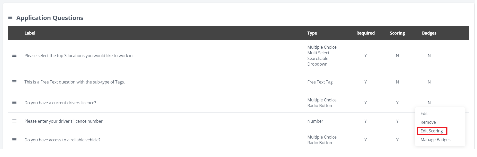This screenshot has width=477, height=157.
Task: Click drag handle for driver's licence number question
Action: click(14, 121)
